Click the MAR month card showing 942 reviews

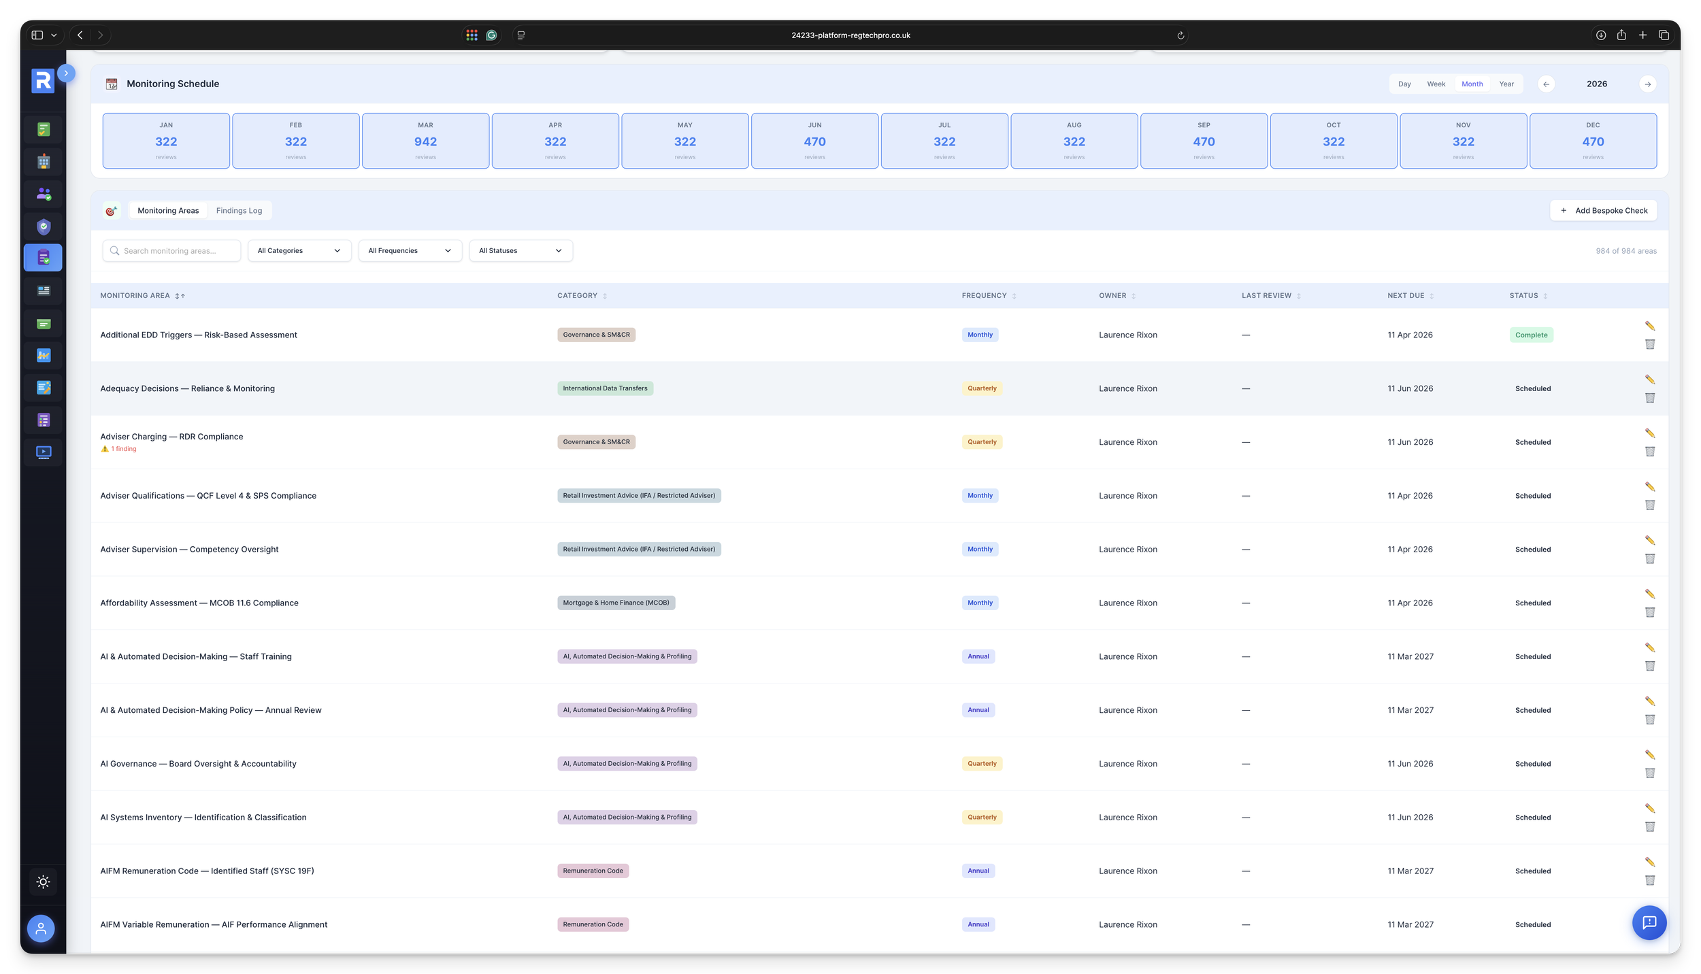coord(425,140)
